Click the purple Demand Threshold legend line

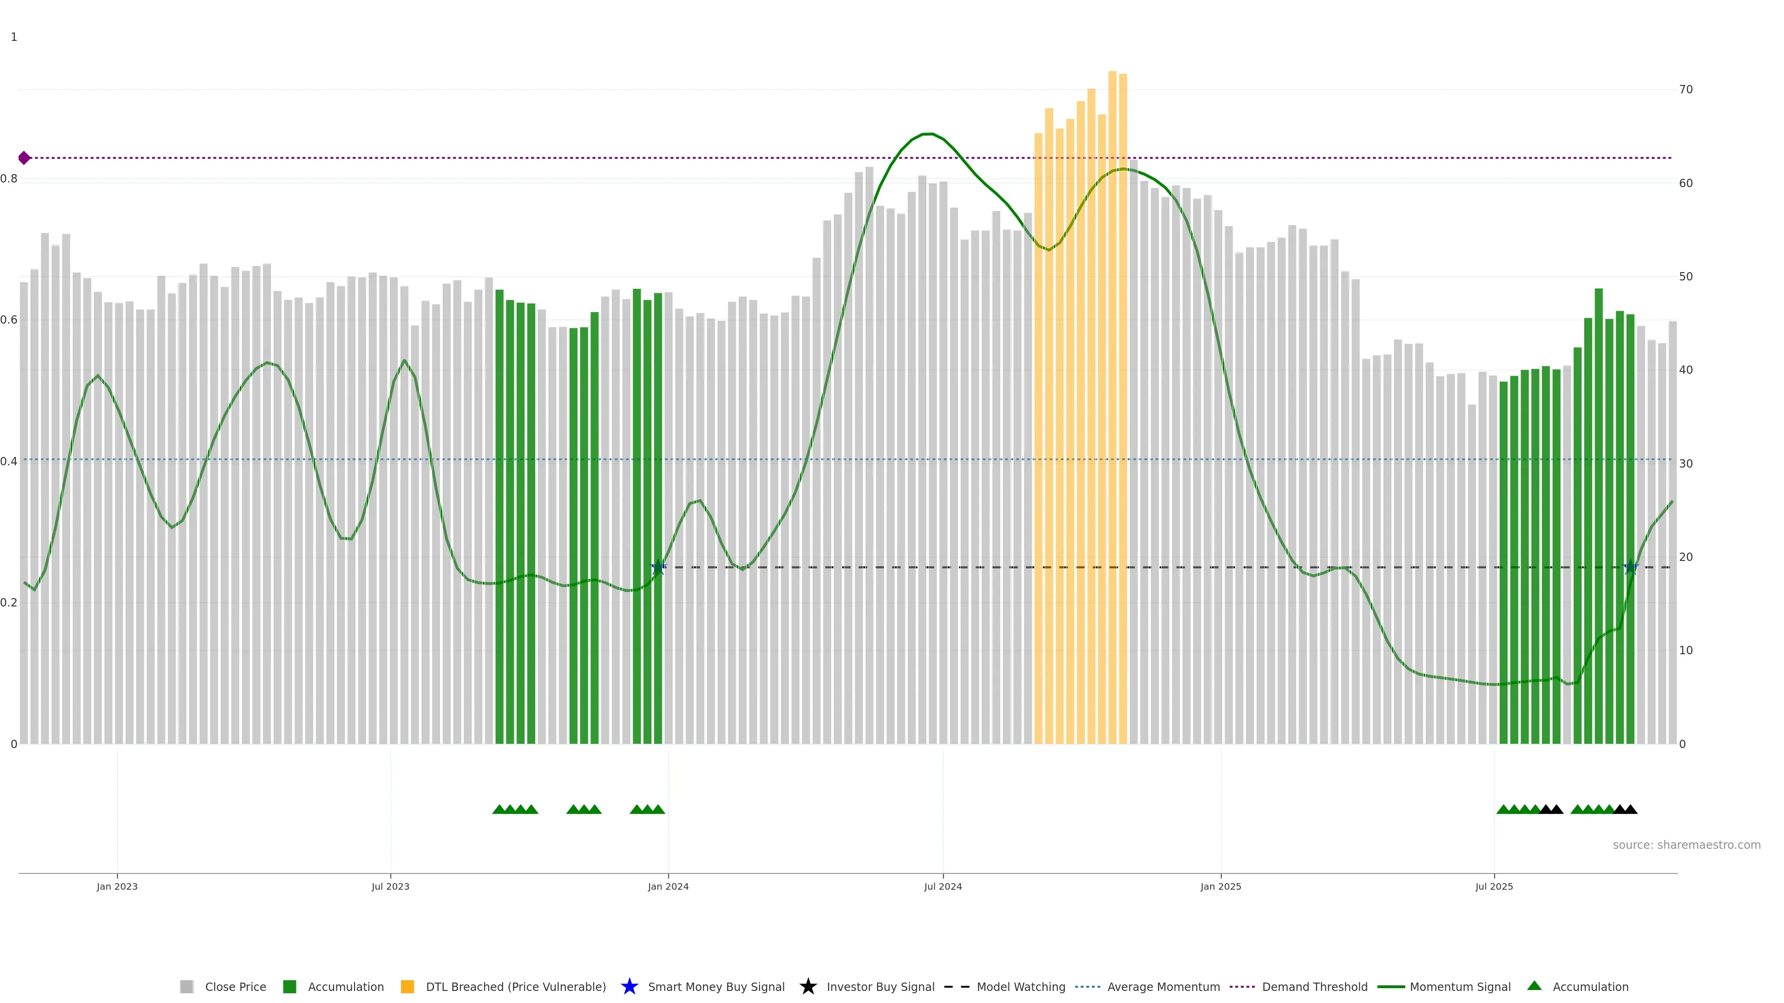(1242, 986)
